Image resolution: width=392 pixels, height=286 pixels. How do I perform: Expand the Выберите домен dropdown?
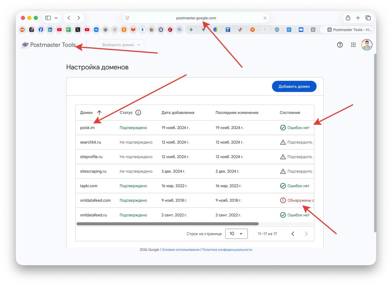[121, 45]
